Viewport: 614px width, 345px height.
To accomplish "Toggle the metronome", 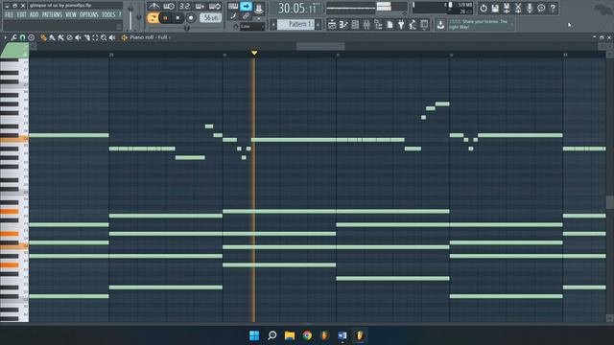I will coord(153,7).
